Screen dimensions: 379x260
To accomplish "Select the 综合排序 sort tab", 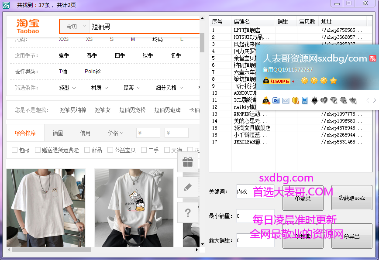I will click(25, 133).
